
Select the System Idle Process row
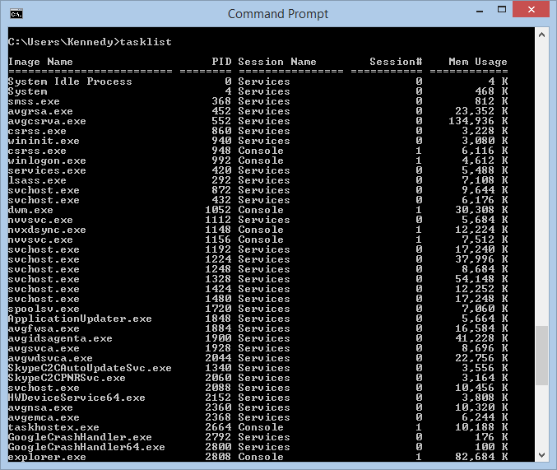258,81
